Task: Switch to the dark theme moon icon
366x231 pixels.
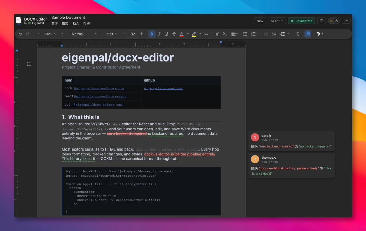Action: coord(337,21)
